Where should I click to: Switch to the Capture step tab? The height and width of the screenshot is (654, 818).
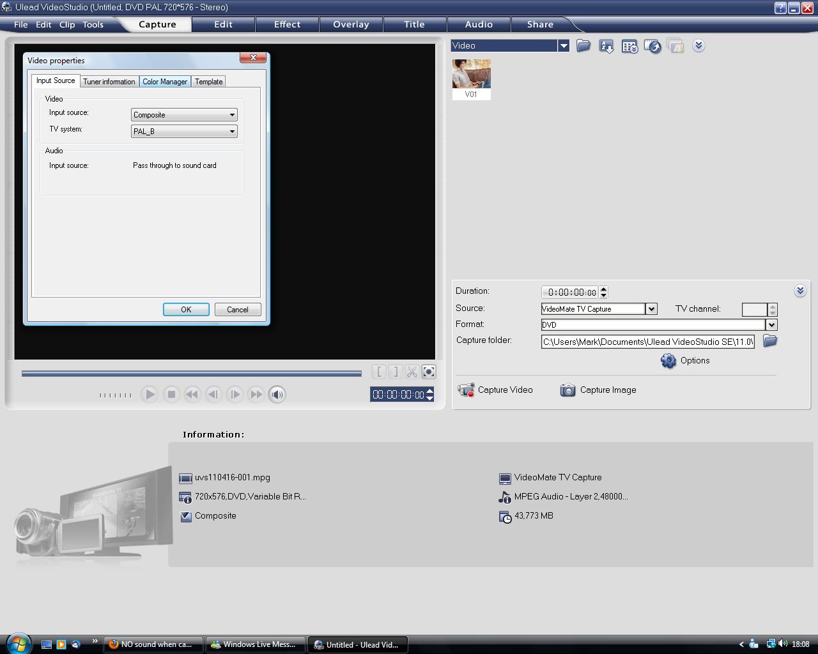[x=157, y=24]
